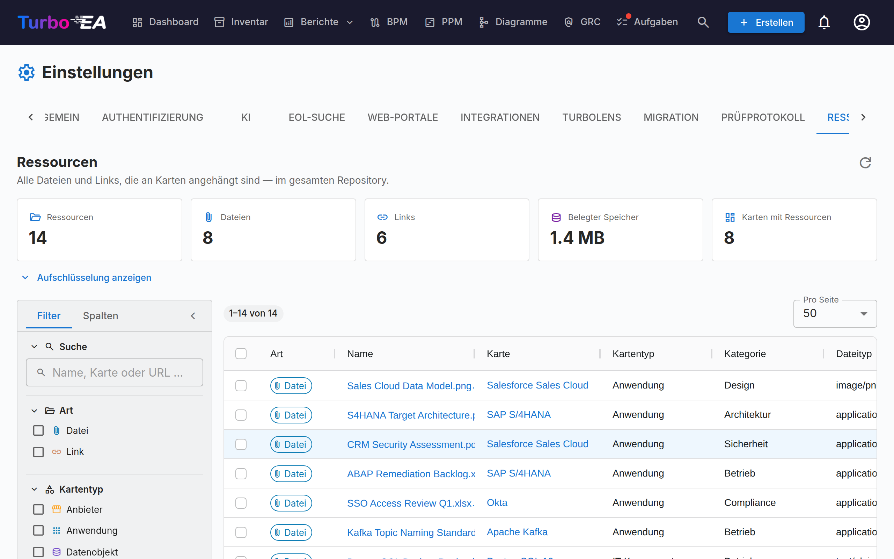Refresh the Ressourcen list
This screenshot has height=559, width=894.
click(x=865, y=163)
